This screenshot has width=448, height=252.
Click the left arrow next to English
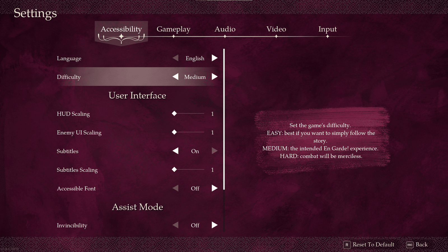tap(176, 58)
